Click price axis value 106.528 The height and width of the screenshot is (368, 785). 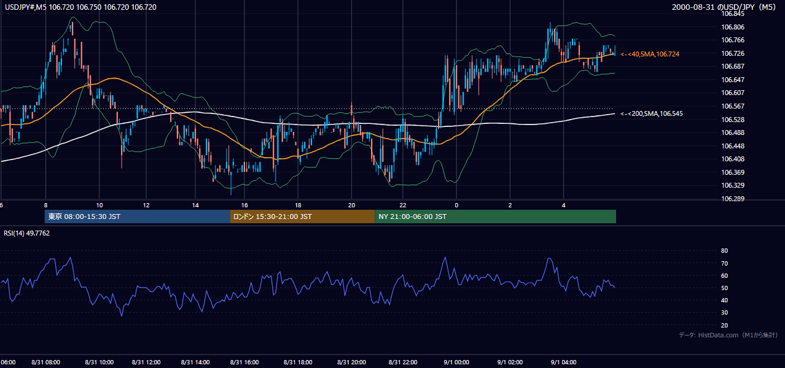tap(733, 120)
